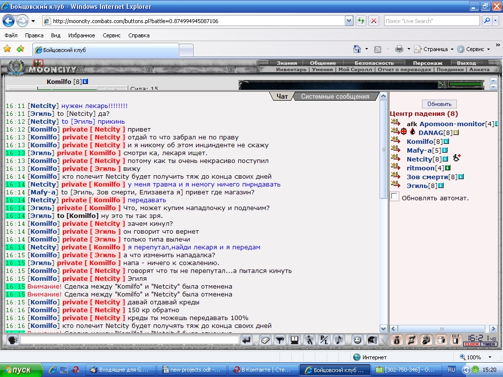Open the Поединки link

pos(450,69)
